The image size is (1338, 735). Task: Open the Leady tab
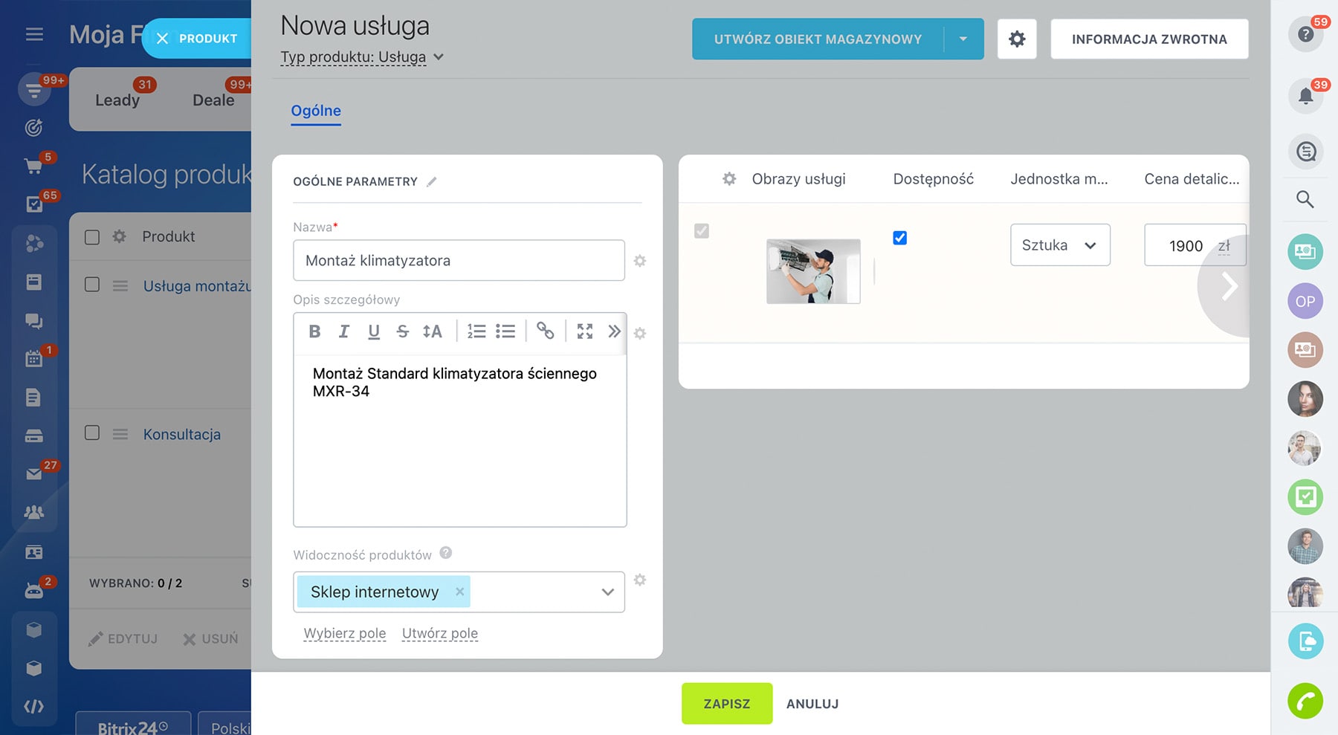click(x=117, y=100)
